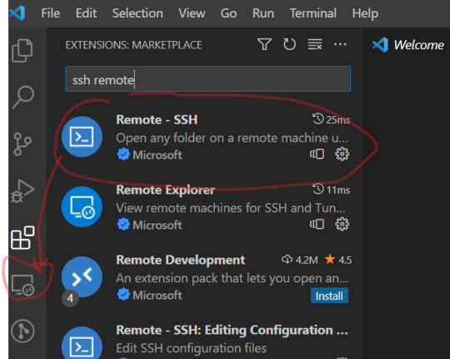
Task: Open the Search view in activity bar
Action: (23, 97)
